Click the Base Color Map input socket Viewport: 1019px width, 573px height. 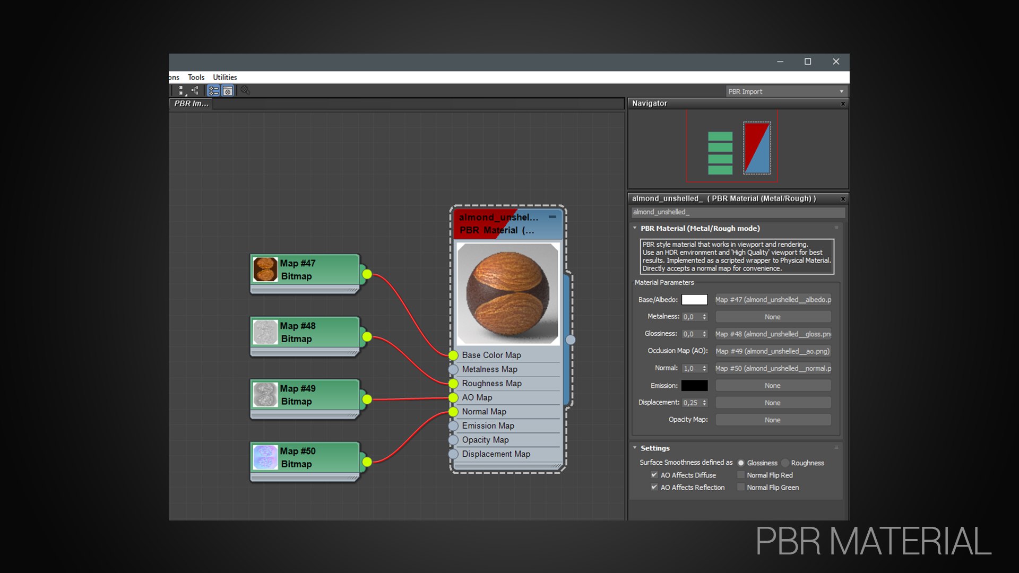click(453, 355)
